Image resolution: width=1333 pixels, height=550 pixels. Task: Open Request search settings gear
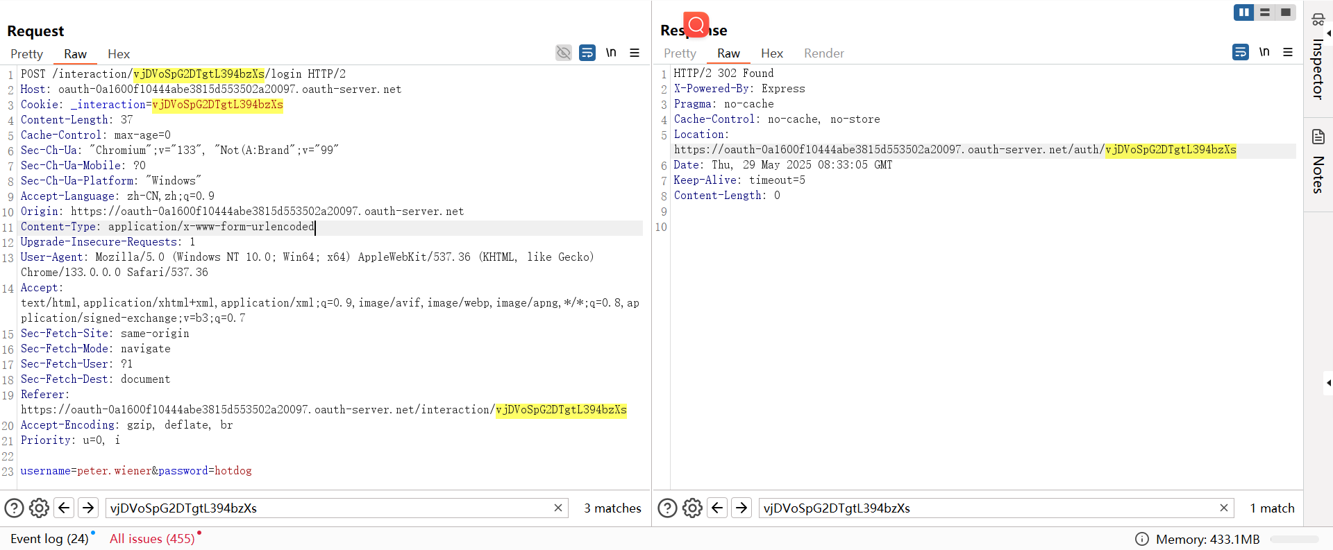click(39, 508)
